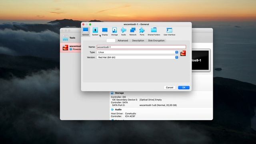Click the Storage icon in Manager details
Viewport: 256px width, 144px height.
point(112,93)
